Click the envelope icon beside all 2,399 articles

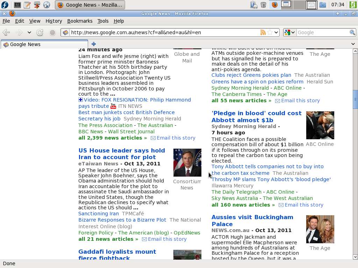point(153,138)
